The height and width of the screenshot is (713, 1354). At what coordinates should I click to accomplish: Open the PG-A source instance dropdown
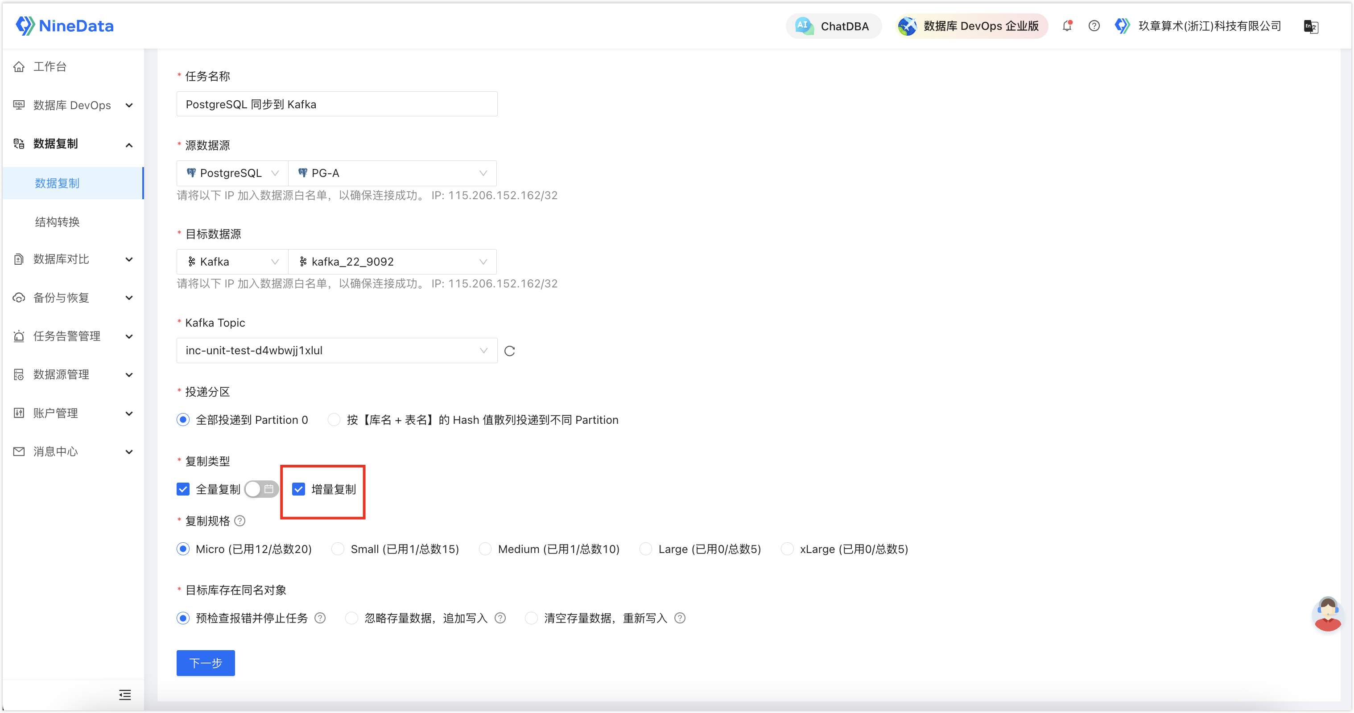(392, 173)
